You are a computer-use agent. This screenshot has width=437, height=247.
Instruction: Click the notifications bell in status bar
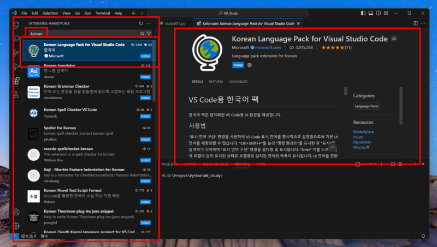tap(423, 236)
